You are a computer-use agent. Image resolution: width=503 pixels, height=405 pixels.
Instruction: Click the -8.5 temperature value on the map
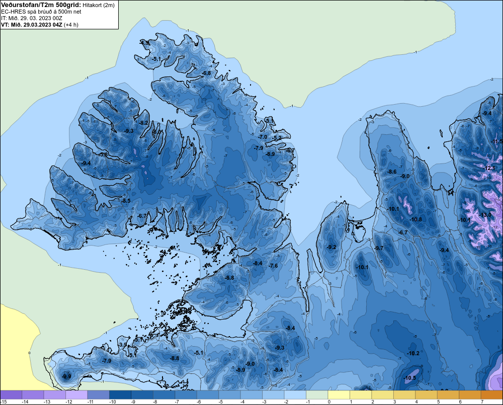tap(126, 201)
